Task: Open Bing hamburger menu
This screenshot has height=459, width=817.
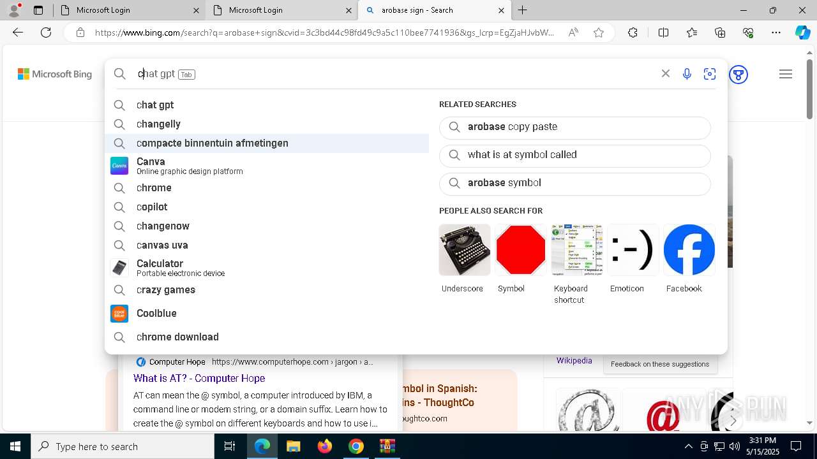Action: (786, 74)
